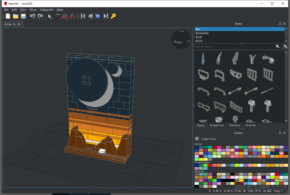Pick the straight thin bar part
The image size is (290, 195).
pyautogui.click(x=267, y=91)
